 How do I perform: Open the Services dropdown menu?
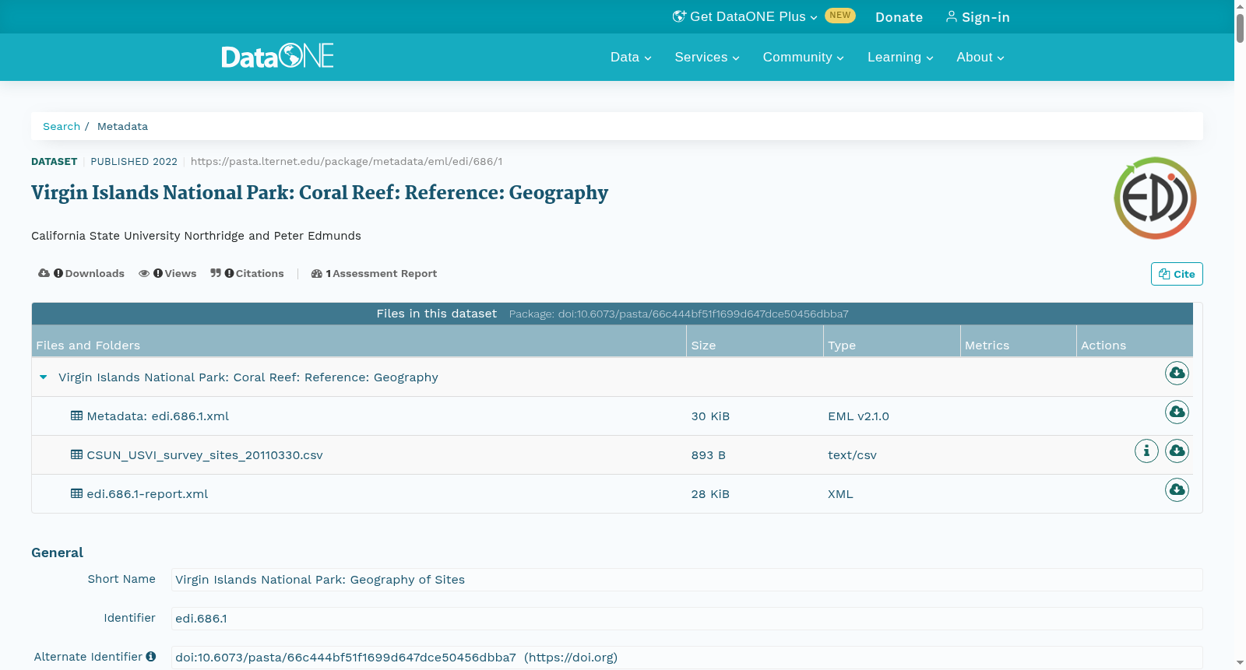pyautogui.click(x=707, y=58)
